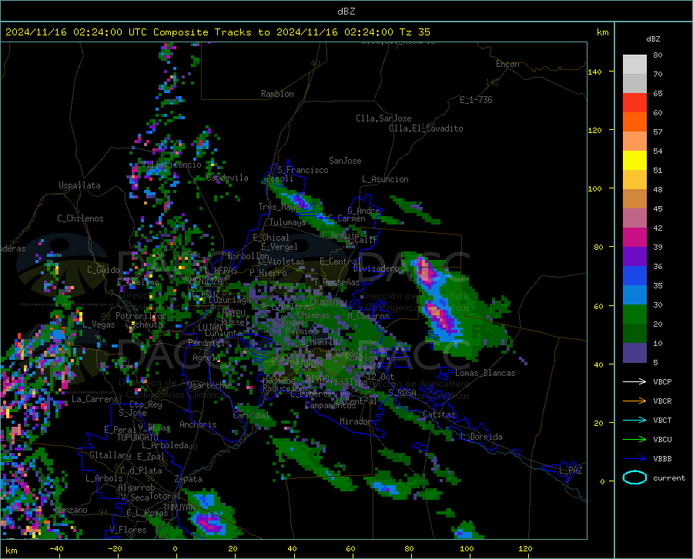
Task: Click the magenta storm cell east of Divisadero
Action: coord(427,272)
